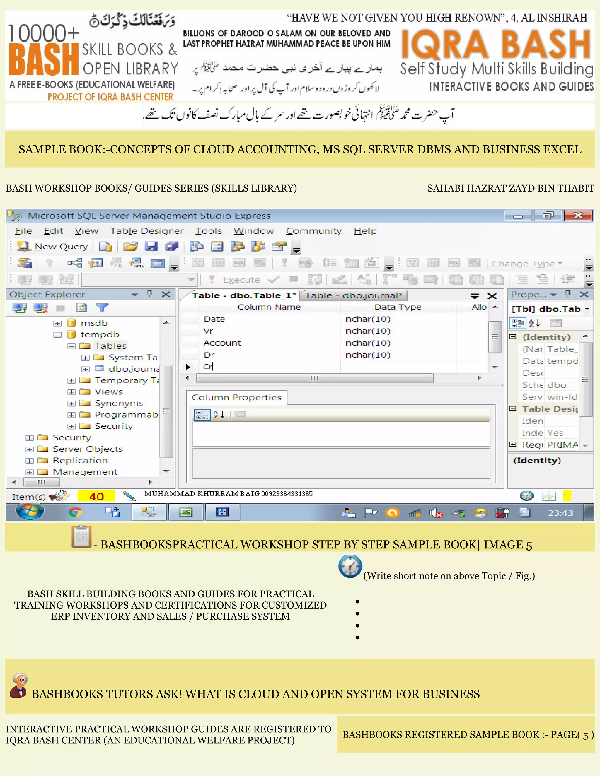Expand the Views folder node
The width and height of the screenshot is (600, 776).
71,392
